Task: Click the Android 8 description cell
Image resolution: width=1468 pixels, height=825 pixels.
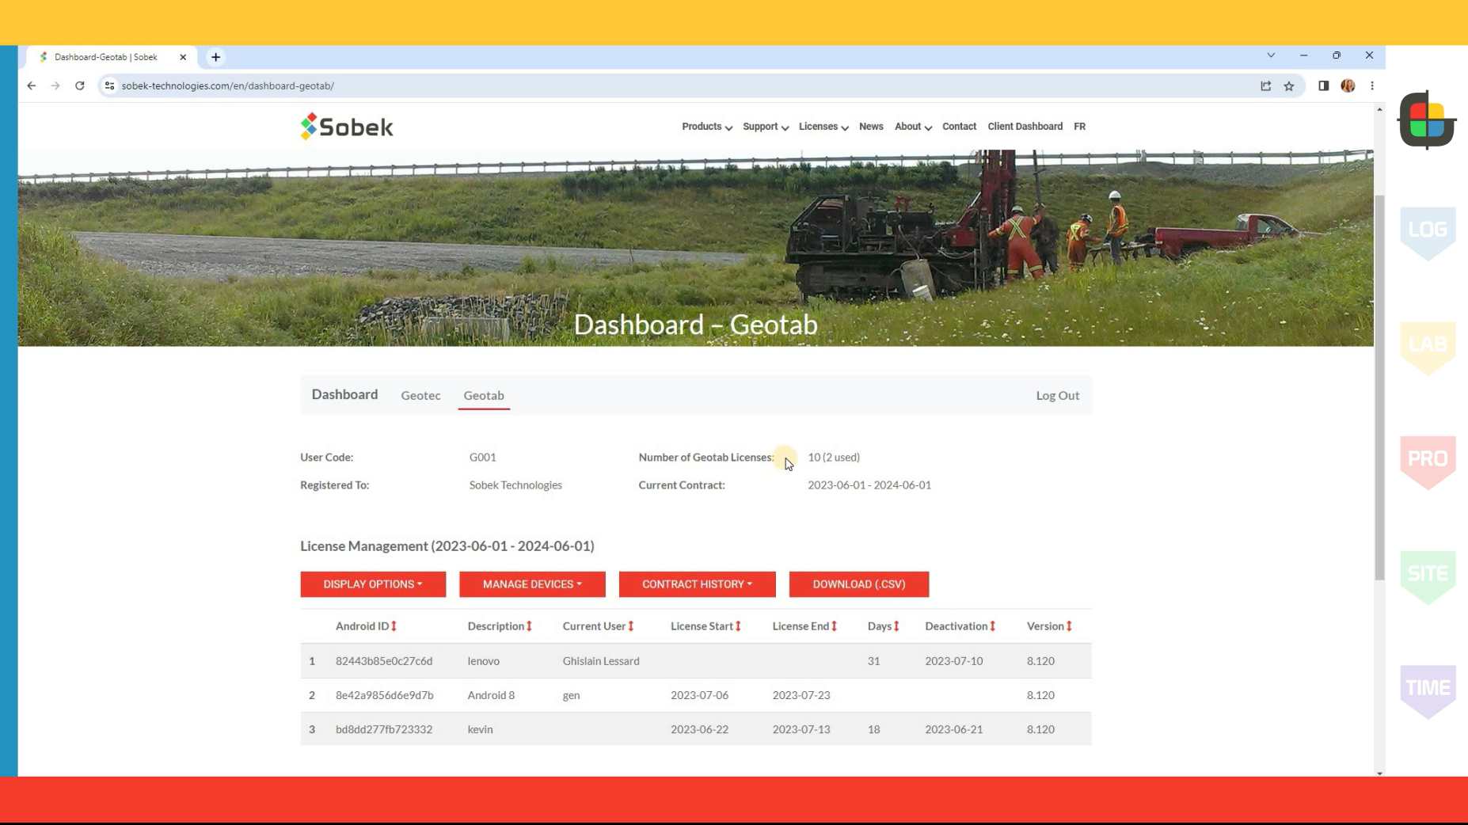Action: pyautogui.click(x=491, y=695)
